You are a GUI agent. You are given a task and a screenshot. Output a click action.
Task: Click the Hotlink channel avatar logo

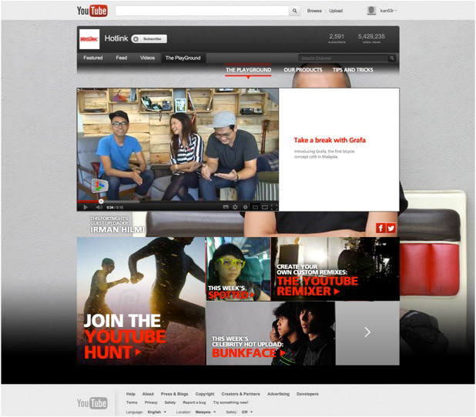pyautogui.click(x=89, y=39)
